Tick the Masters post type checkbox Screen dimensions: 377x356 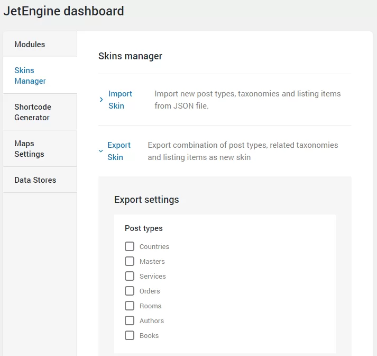pyautogui.click(x=130, y=261)
